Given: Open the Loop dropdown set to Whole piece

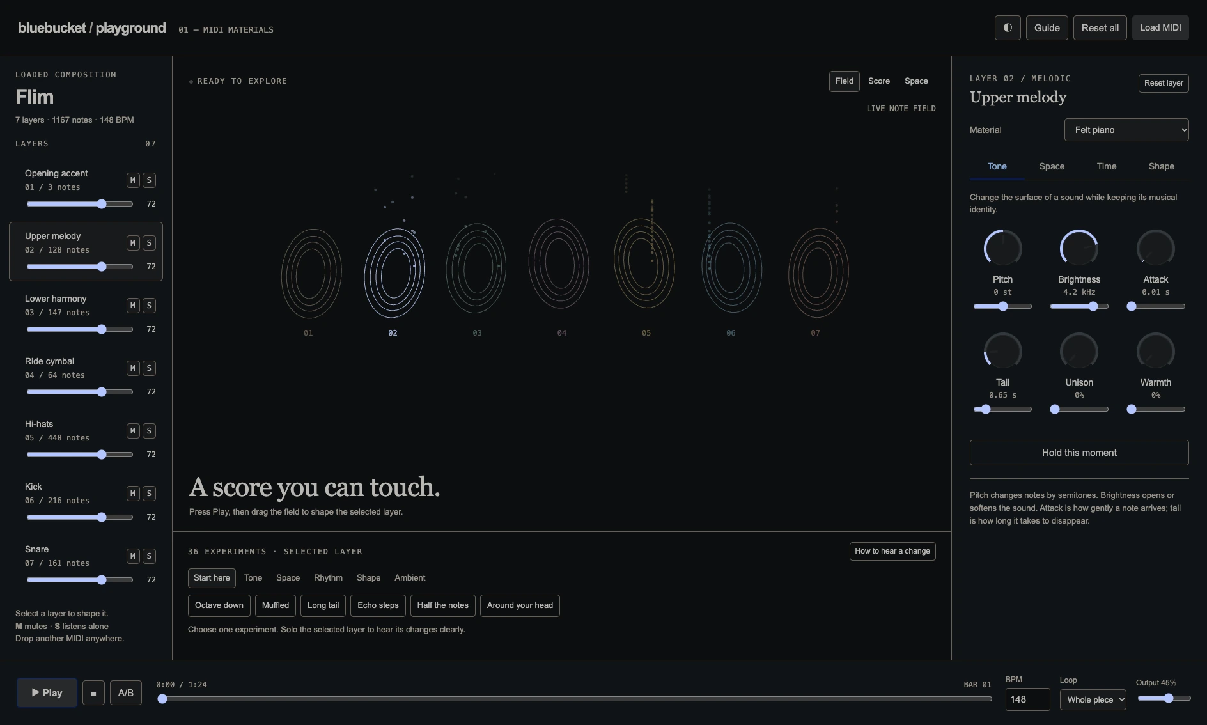Looking at the screenshot, I should click(x=1093, y=699).
